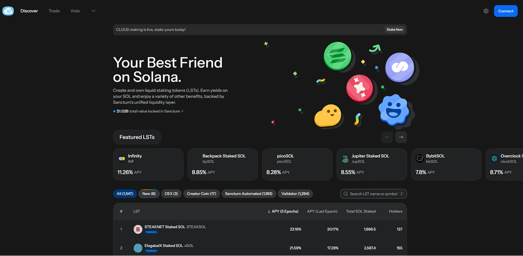Screen dimensions: 523x256
Task: Filter by Creator Coin (17)
Action: point(201,194)
